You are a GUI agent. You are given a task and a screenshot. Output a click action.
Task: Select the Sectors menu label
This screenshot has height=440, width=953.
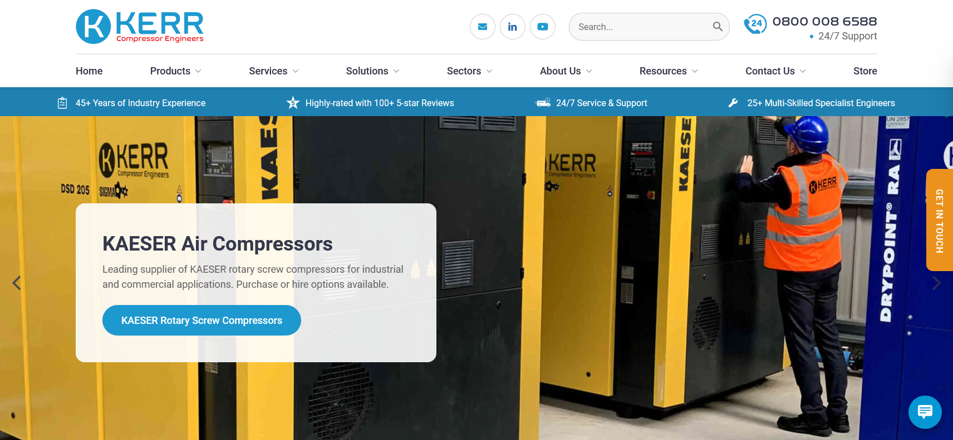tap(464, 71)
